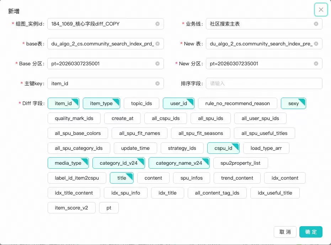Clear the 业务线 field with its clear icon

pyautogui.click(x=316, y=24)
